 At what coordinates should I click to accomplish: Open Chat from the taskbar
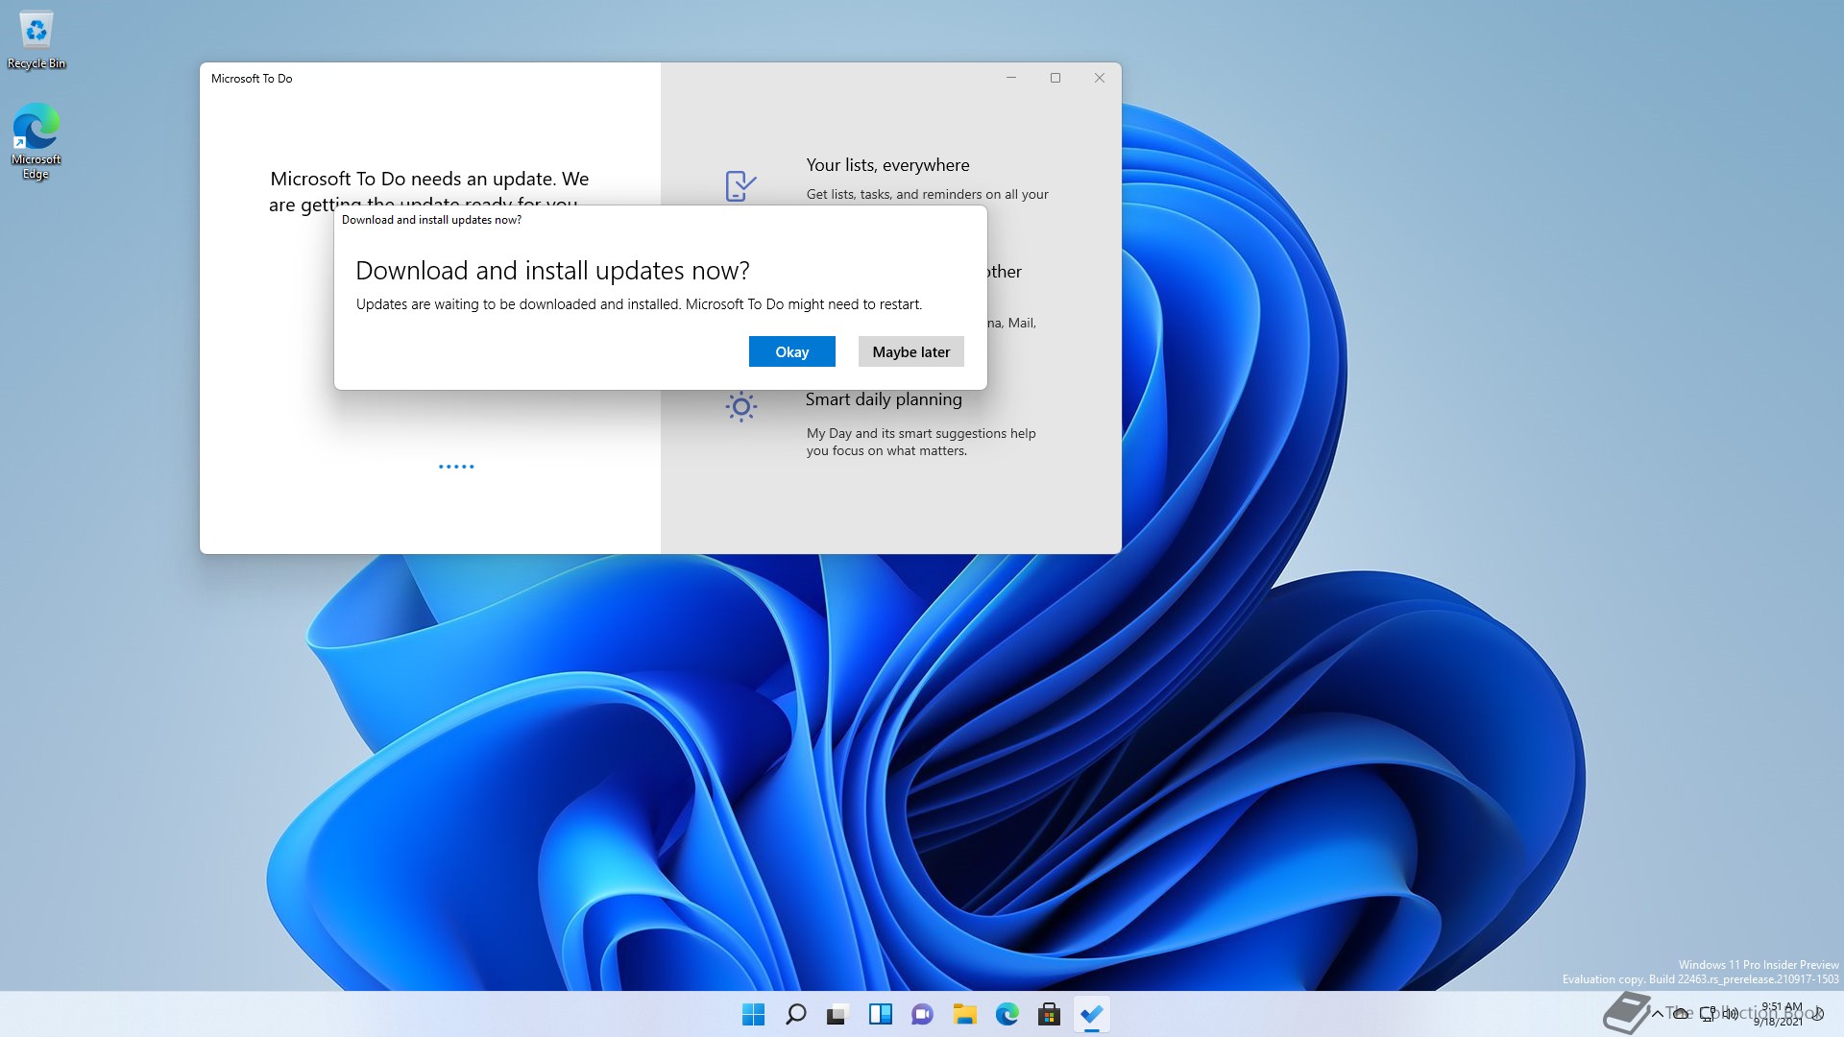pos(923,1014)
